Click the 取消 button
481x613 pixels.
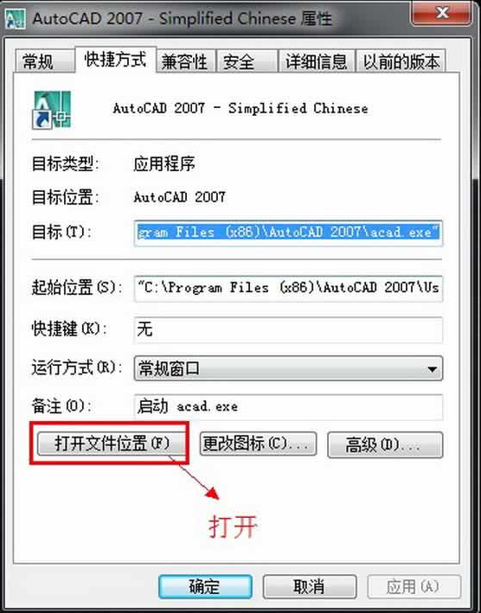point(310,587)
